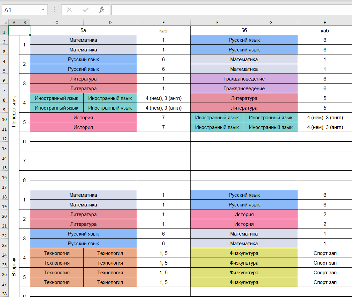Image resolution: width=352 pixels, height=297 pixels.
Task: Click 'Русский язык' cell in row 4, class 5а
Action: point(83,59)
